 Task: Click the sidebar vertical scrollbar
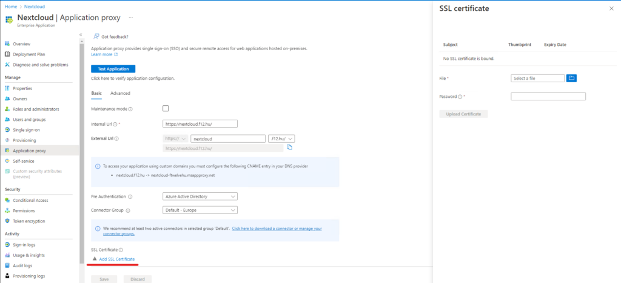[81, 154]
